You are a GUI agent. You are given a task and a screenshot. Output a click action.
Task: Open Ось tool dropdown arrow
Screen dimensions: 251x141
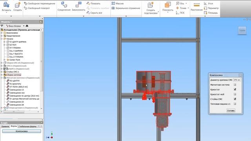click(186, 4)
